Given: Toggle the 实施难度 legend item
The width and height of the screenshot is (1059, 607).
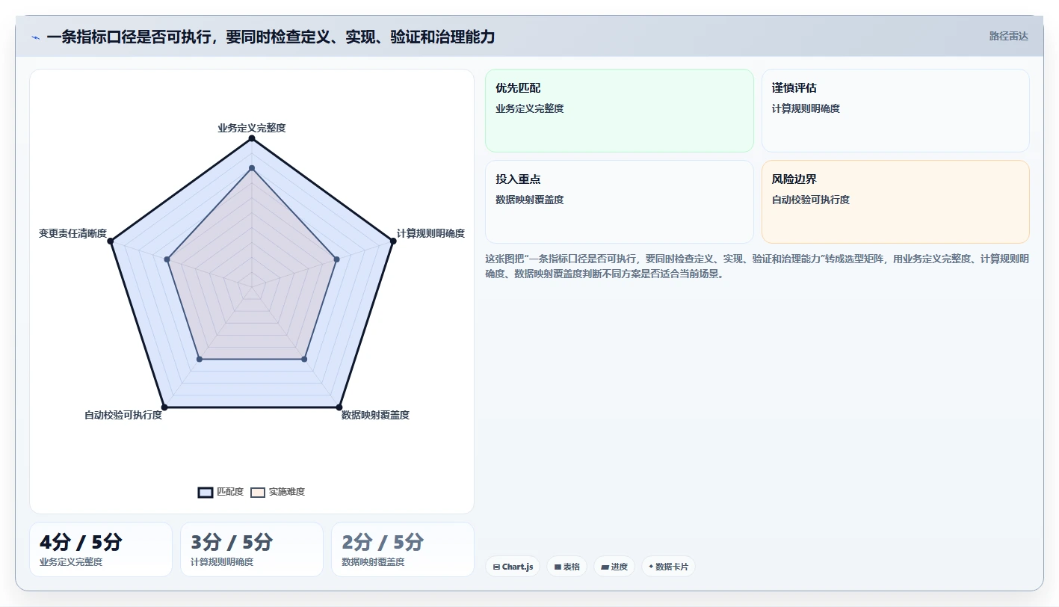Looking at the screenshot, I should point(278,492).
